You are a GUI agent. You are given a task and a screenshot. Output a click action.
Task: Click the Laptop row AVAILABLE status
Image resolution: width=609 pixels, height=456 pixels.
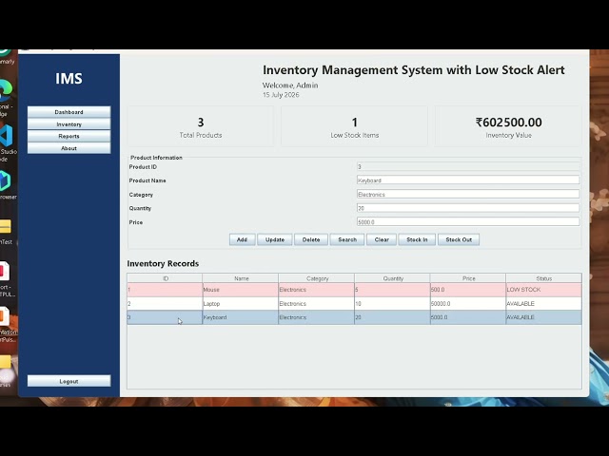click(543, 304)
